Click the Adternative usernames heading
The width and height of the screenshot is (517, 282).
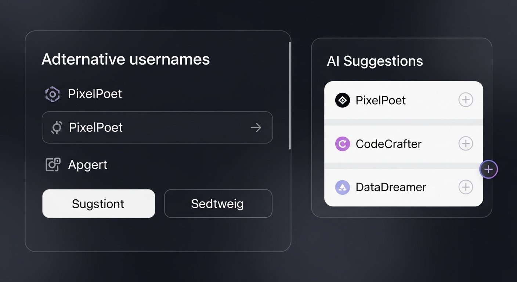click(126, 59)
